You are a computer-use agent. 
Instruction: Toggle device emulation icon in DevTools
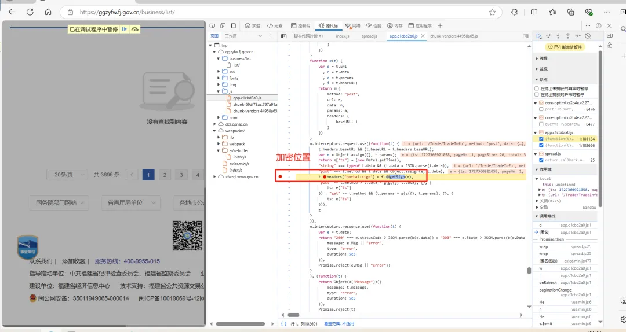pyautogui.click(x=223, y=25)
